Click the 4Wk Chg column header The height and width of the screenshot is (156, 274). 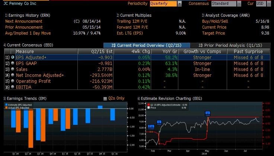tap(133, 51)
